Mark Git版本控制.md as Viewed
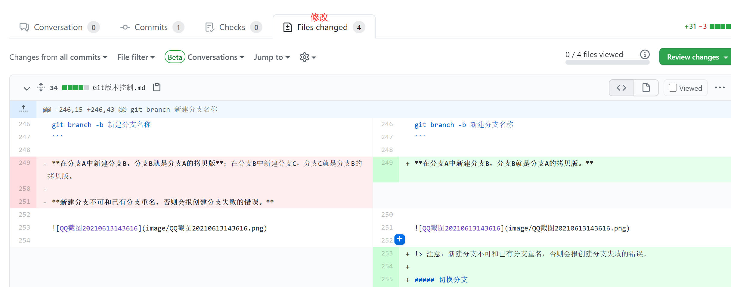This screenshot has height=287, width=731. click(x=673, y=88)
